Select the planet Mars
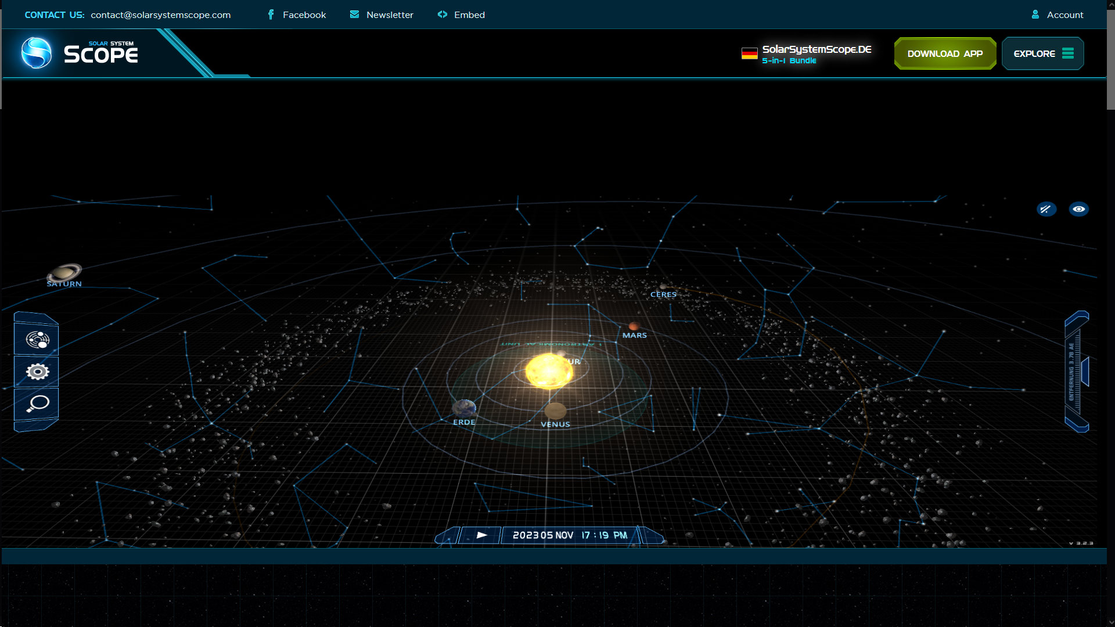Viewport: 1115px width, 627px height. pyautogui.click(x=633, y=326)
